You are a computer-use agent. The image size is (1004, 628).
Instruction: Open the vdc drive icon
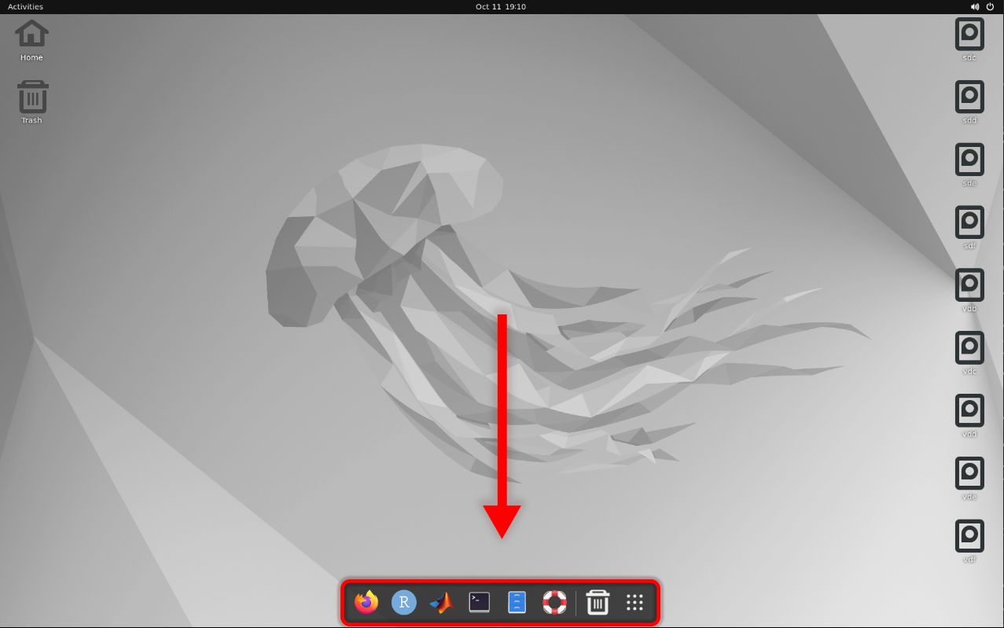point(969,349)
